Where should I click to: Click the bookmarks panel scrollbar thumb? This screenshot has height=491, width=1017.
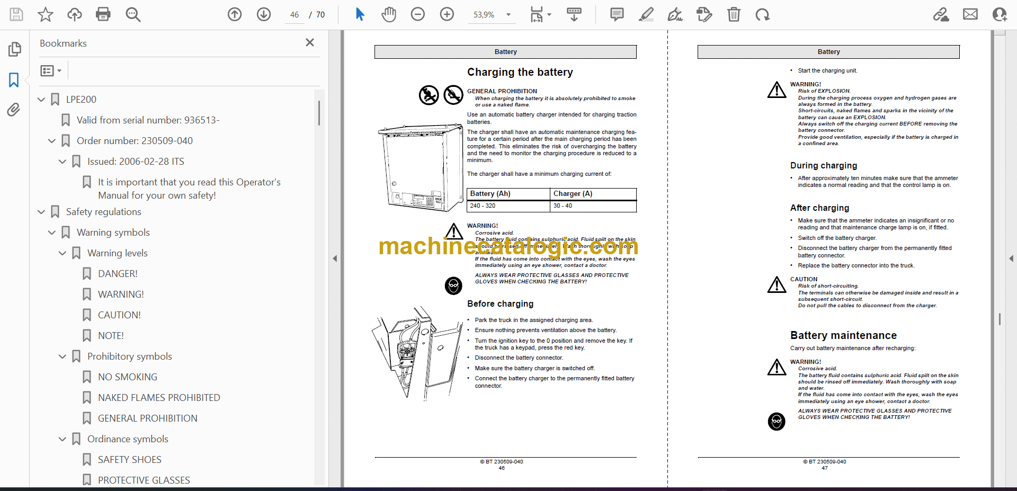(319, 113)
